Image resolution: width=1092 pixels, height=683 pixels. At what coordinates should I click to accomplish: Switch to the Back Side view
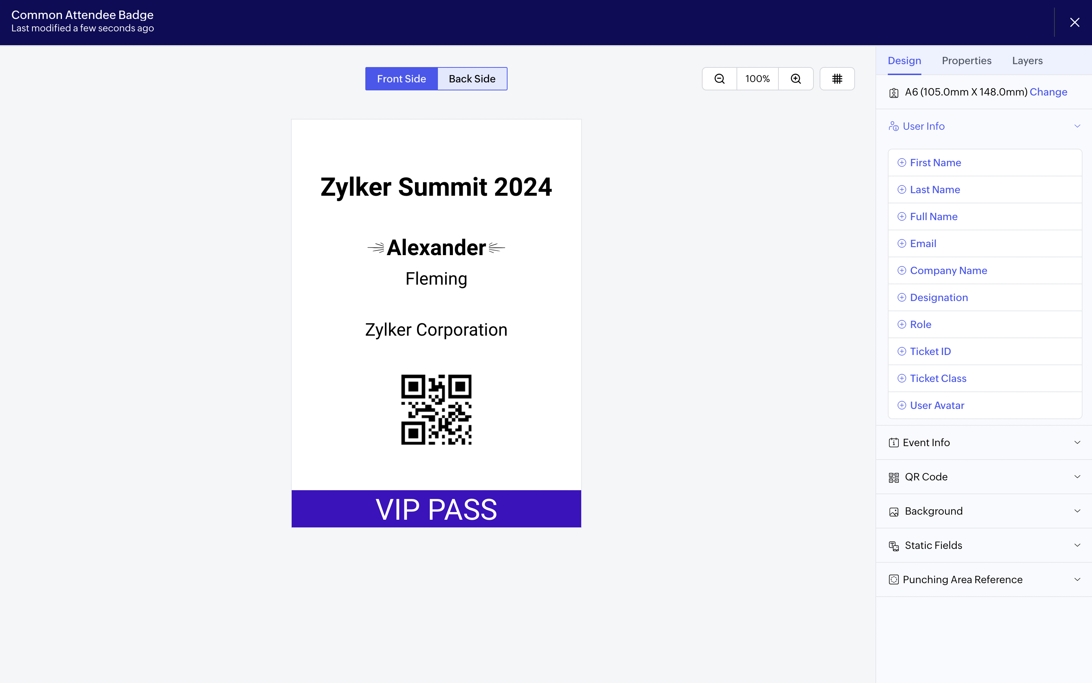(472, 79)
